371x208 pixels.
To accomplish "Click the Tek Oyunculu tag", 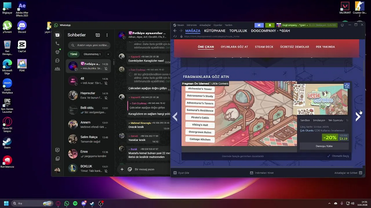I will pos(335,120).
